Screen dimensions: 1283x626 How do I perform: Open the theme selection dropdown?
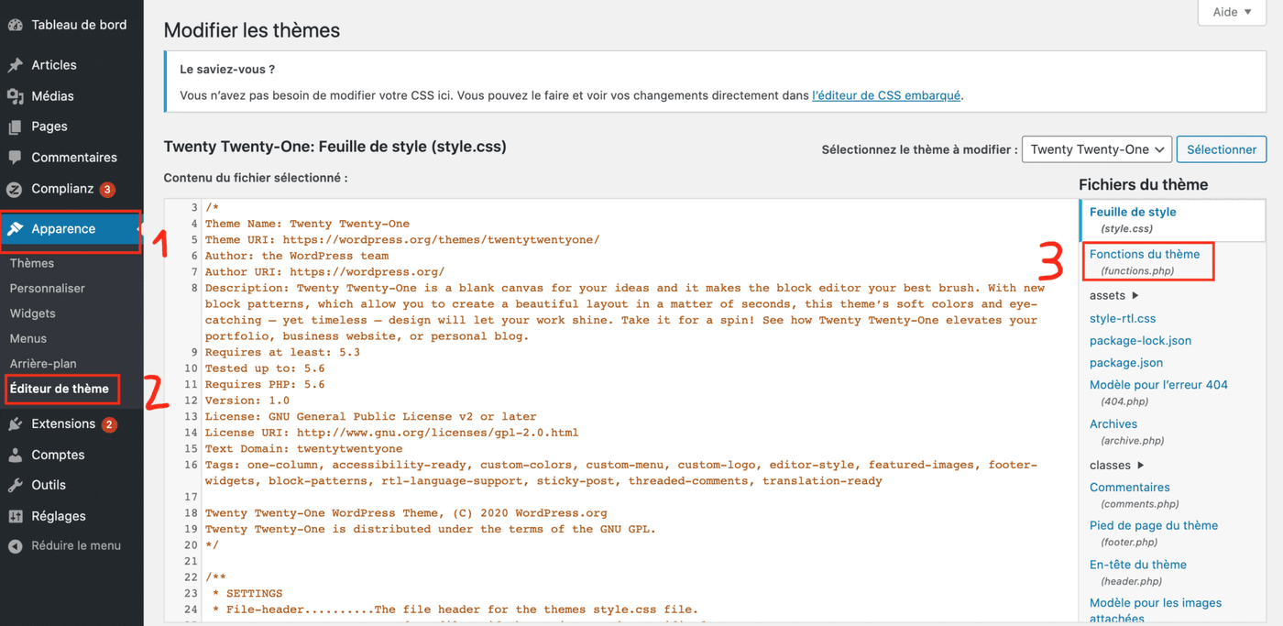coord(1096,149)
